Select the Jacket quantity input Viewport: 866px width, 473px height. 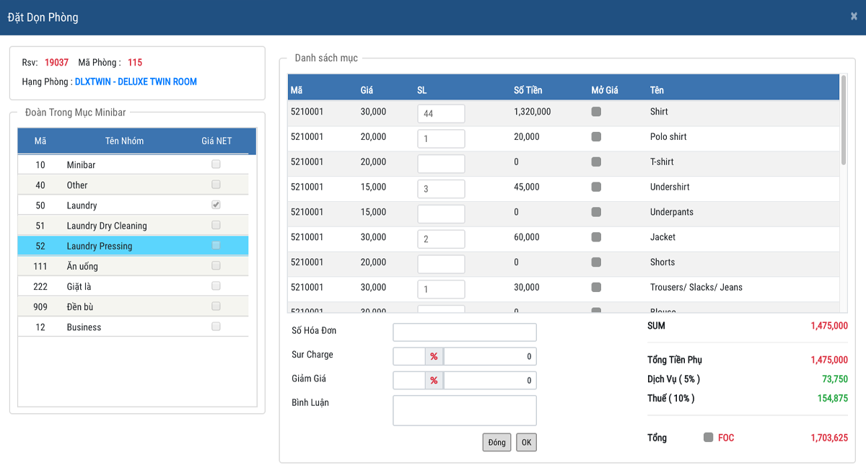(441, 239)
